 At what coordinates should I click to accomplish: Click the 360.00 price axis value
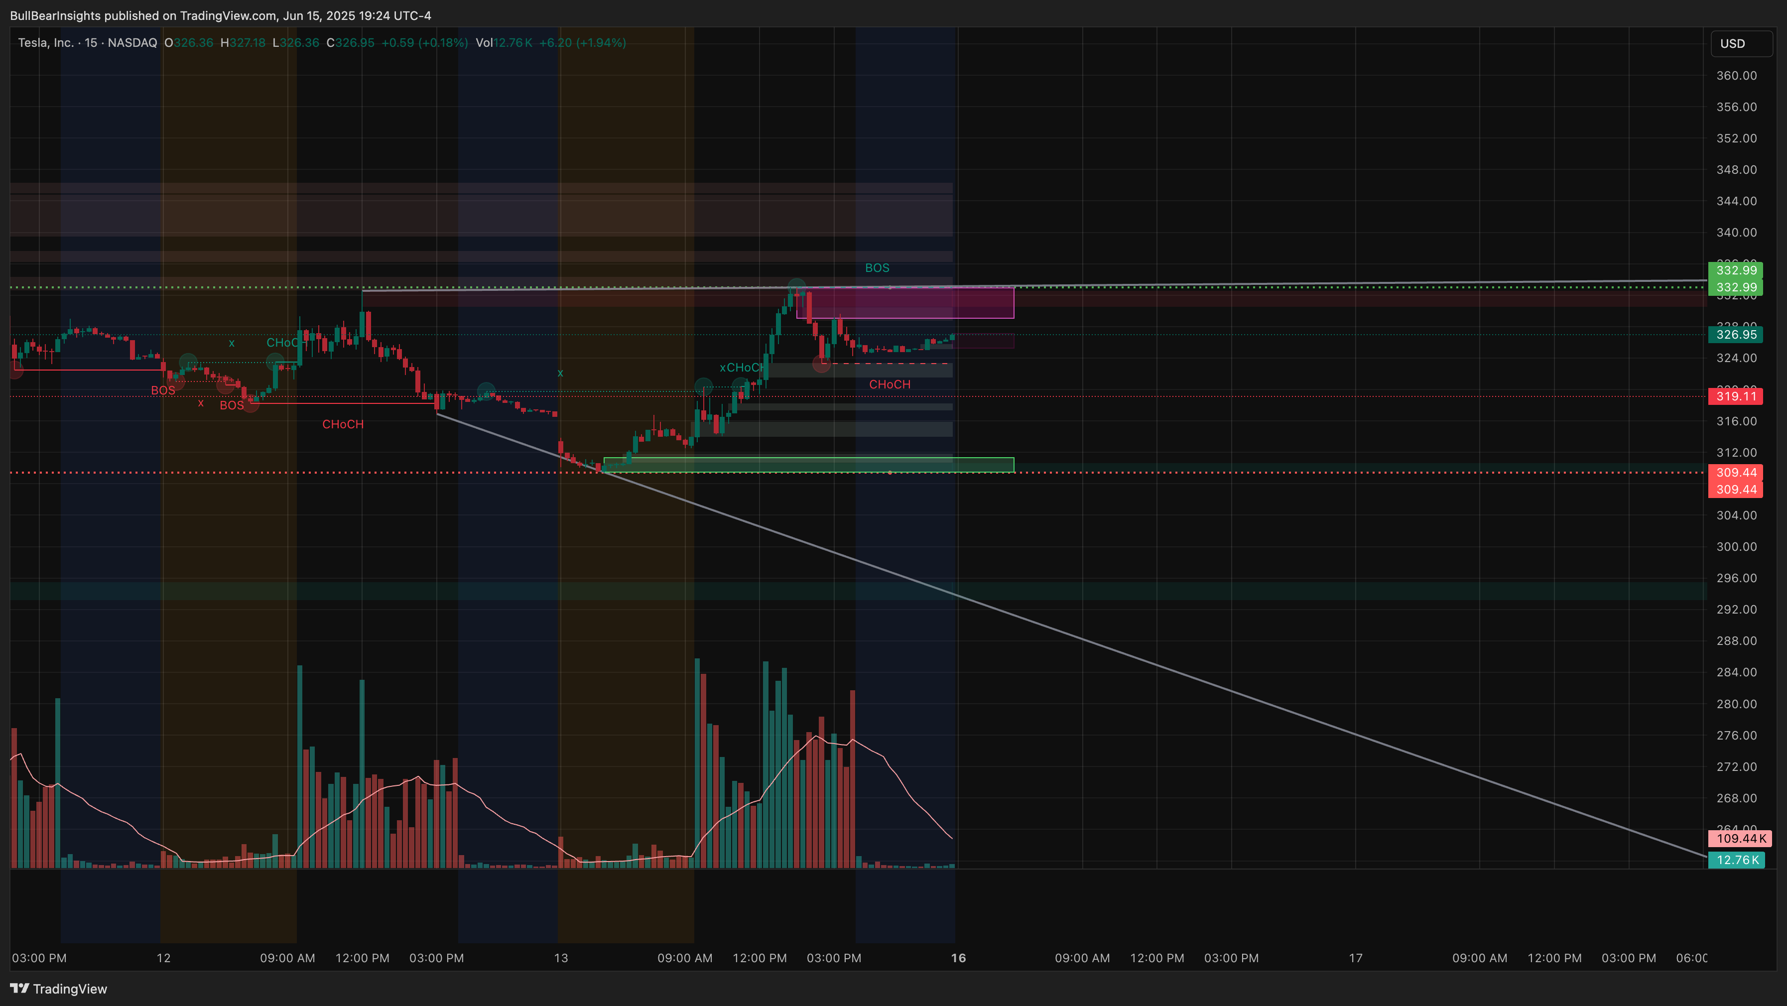1736,76
